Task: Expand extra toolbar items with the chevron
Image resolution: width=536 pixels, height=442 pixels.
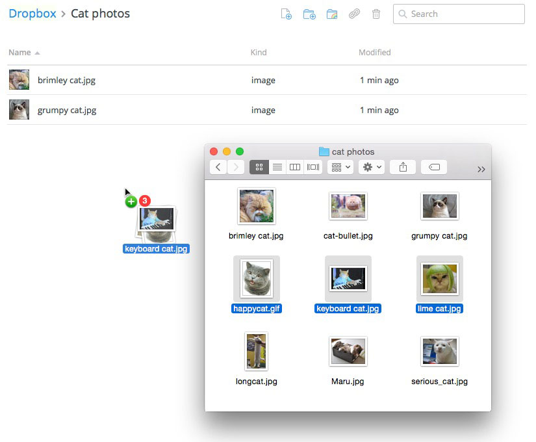Action: click(481, 168)
